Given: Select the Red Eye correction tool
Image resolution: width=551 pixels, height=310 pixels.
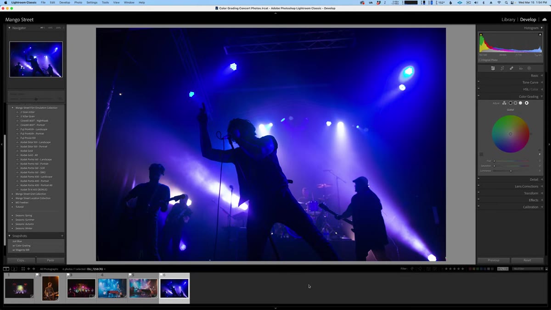Looking at the screenshot, I should coord(521,68).
